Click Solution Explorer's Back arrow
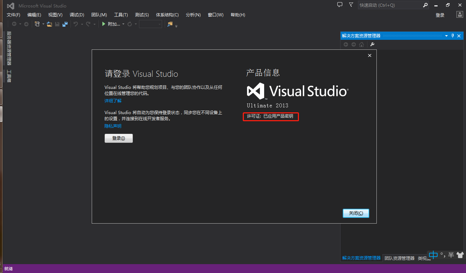466x273 pixels. pyautogui.click(x=346, y=44)
